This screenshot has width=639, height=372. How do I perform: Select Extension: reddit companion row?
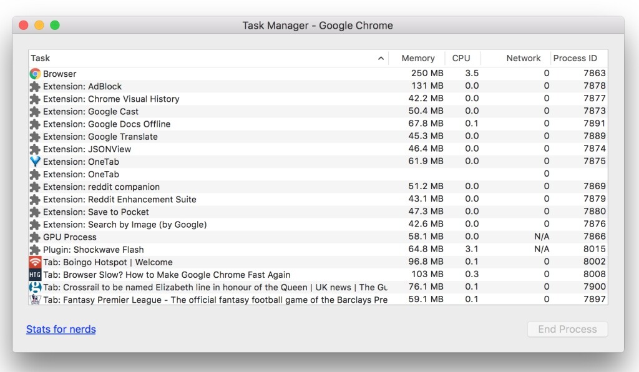[x=318, y=187]
